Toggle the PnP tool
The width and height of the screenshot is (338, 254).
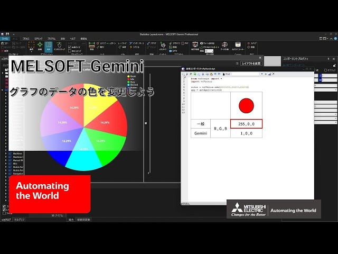49,46
